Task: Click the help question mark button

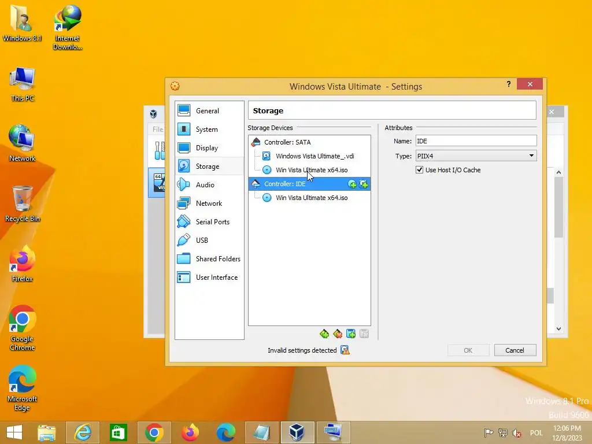Action: 509,84
